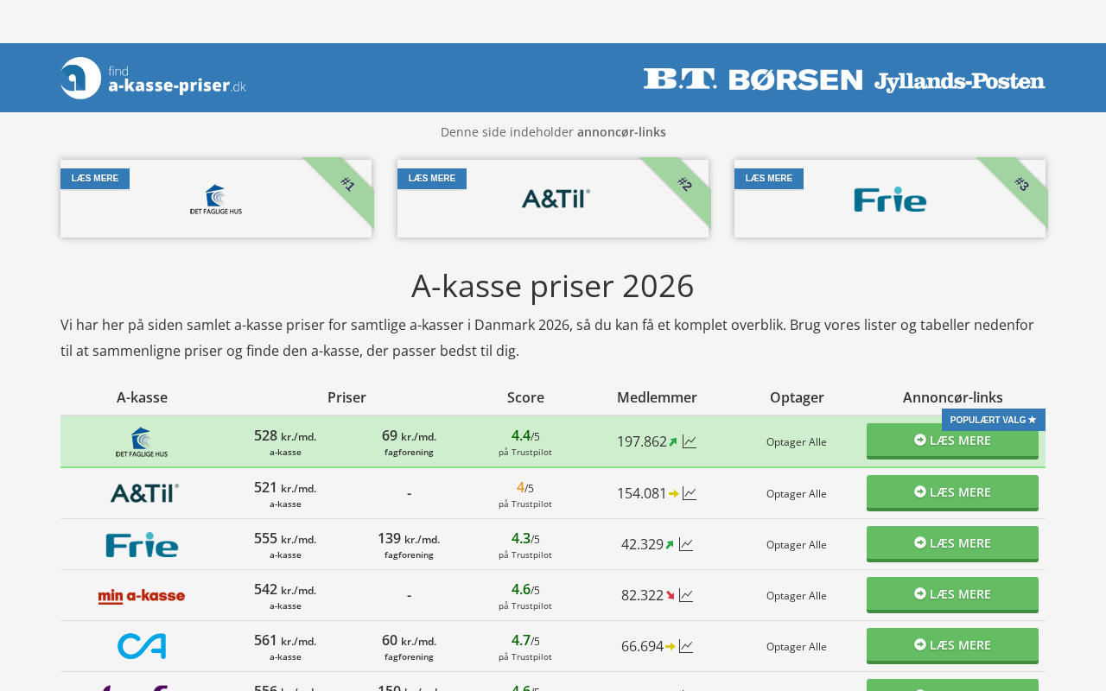Open member chart icon for min a-kasse
Screen dimensions: 1106x691
point(686,595)
